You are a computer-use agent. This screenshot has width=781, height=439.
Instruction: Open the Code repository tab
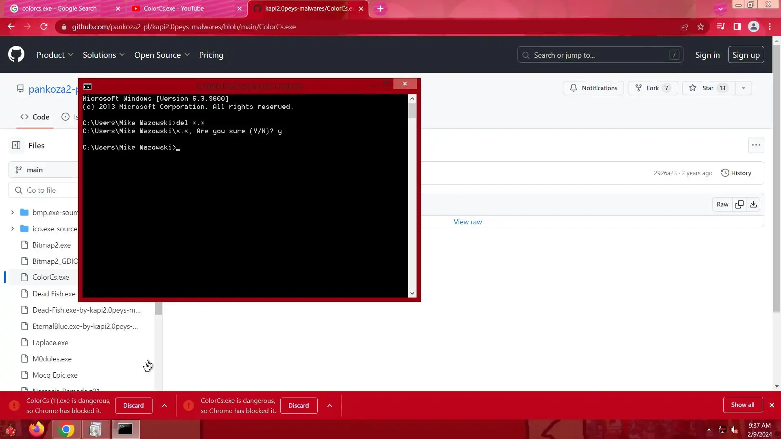35,117
